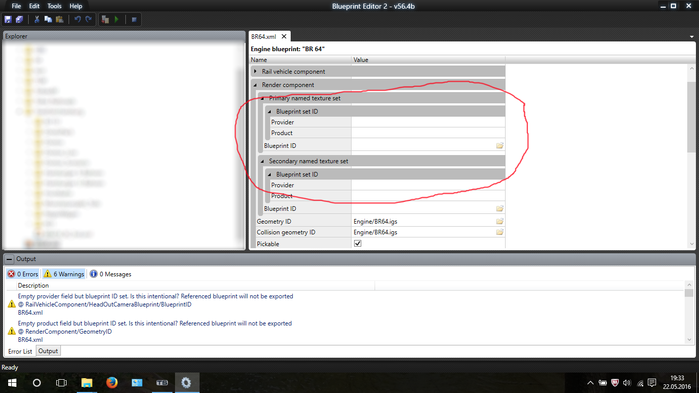Select the 'Empty product field' warning row

[x=346, y=331]
